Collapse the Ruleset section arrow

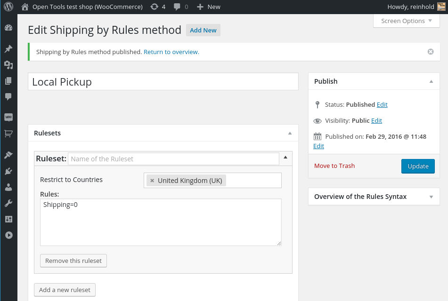285,158
